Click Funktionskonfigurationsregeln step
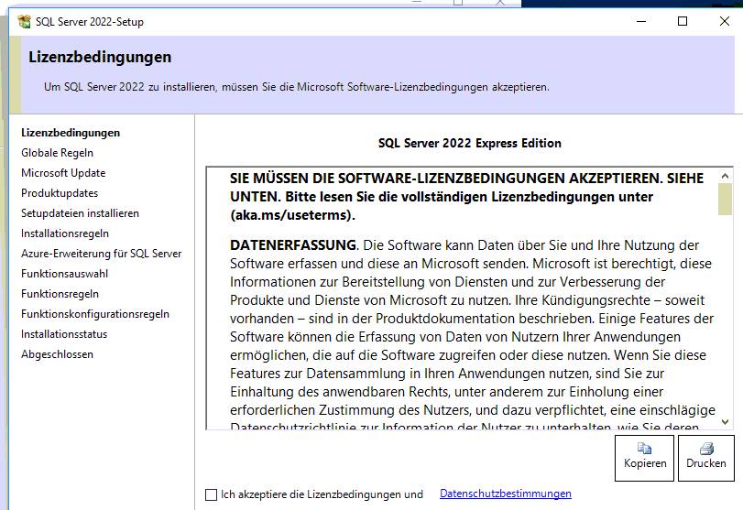 pyautogui.click(x=95, y=314)
